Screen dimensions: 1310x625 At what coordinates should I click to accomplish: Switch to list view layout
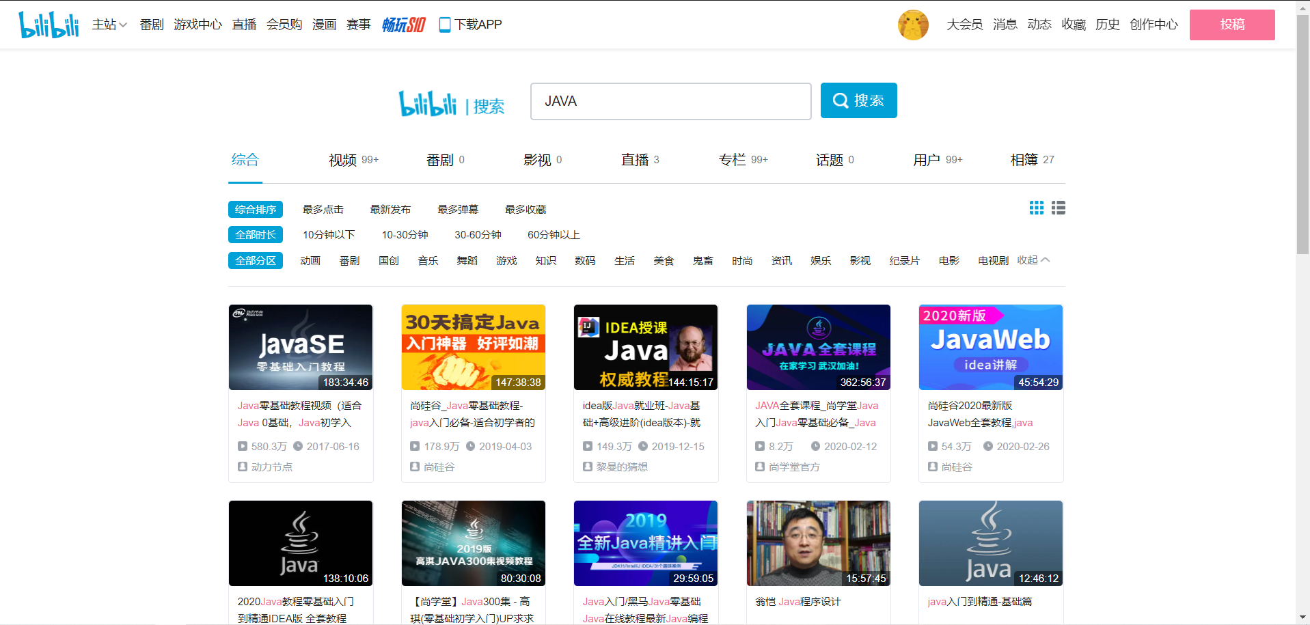pyautogui.click(x=1057, y=208)
